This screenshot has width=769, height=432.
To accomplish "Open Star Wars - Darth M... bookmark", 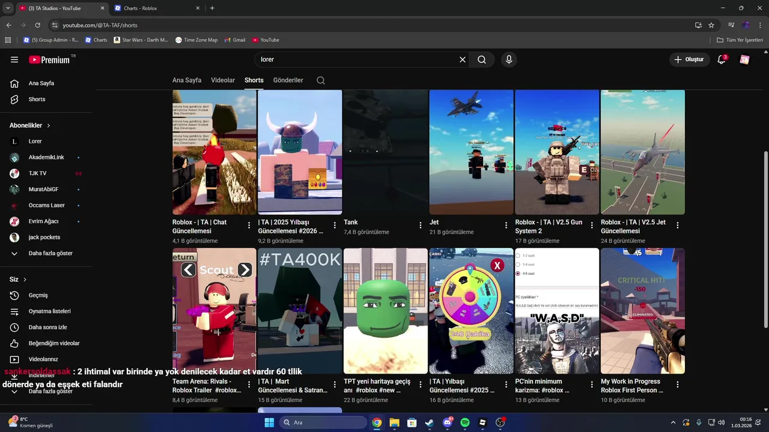I will (x=141, y=40).
